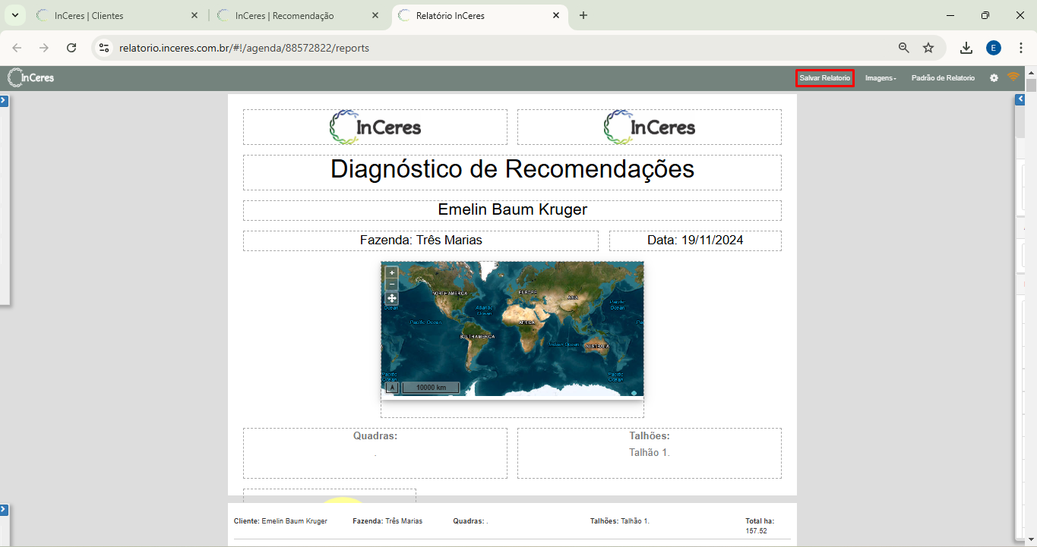
Task: Open the settings gear in InCeres toolbar
Action: pos(994,78)
